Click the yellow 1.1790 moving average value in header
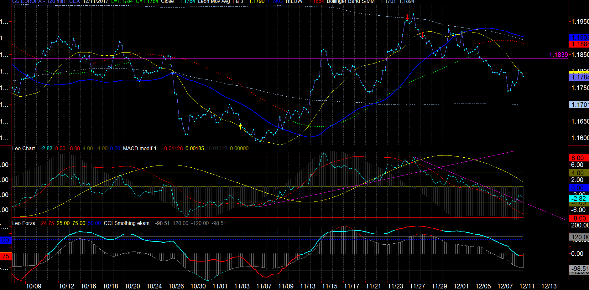Screen dimensions: 589x290 (257, 2)
